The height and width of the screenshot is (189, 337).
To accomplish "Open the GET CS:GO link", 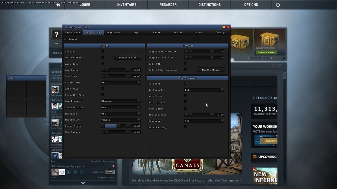I will coord(262,98).
